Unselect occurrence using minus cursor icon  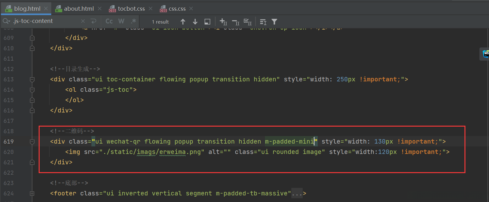click(235, 22)
